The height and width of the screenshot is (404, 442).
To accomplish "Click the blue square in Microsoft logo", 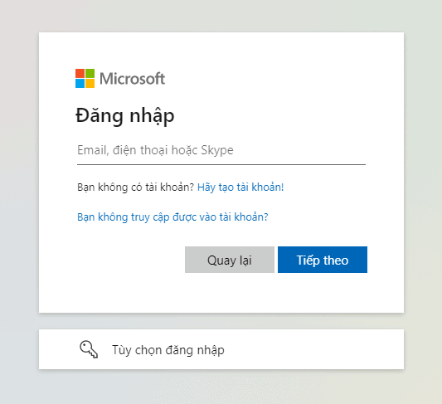I will click(80, 84).
